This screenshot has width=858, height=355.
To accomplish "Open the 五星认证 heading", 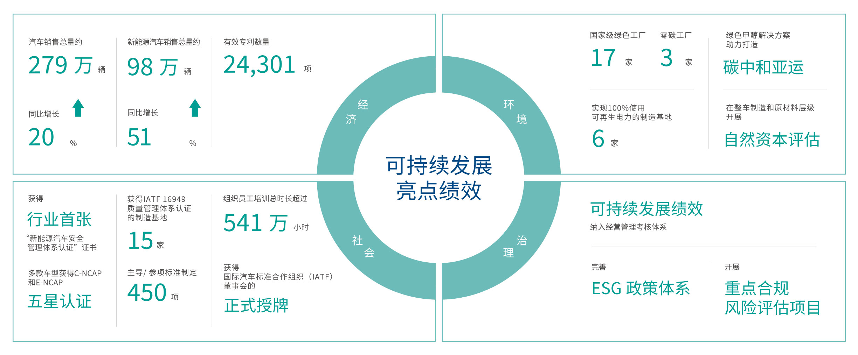I will (x=59, y=301).
